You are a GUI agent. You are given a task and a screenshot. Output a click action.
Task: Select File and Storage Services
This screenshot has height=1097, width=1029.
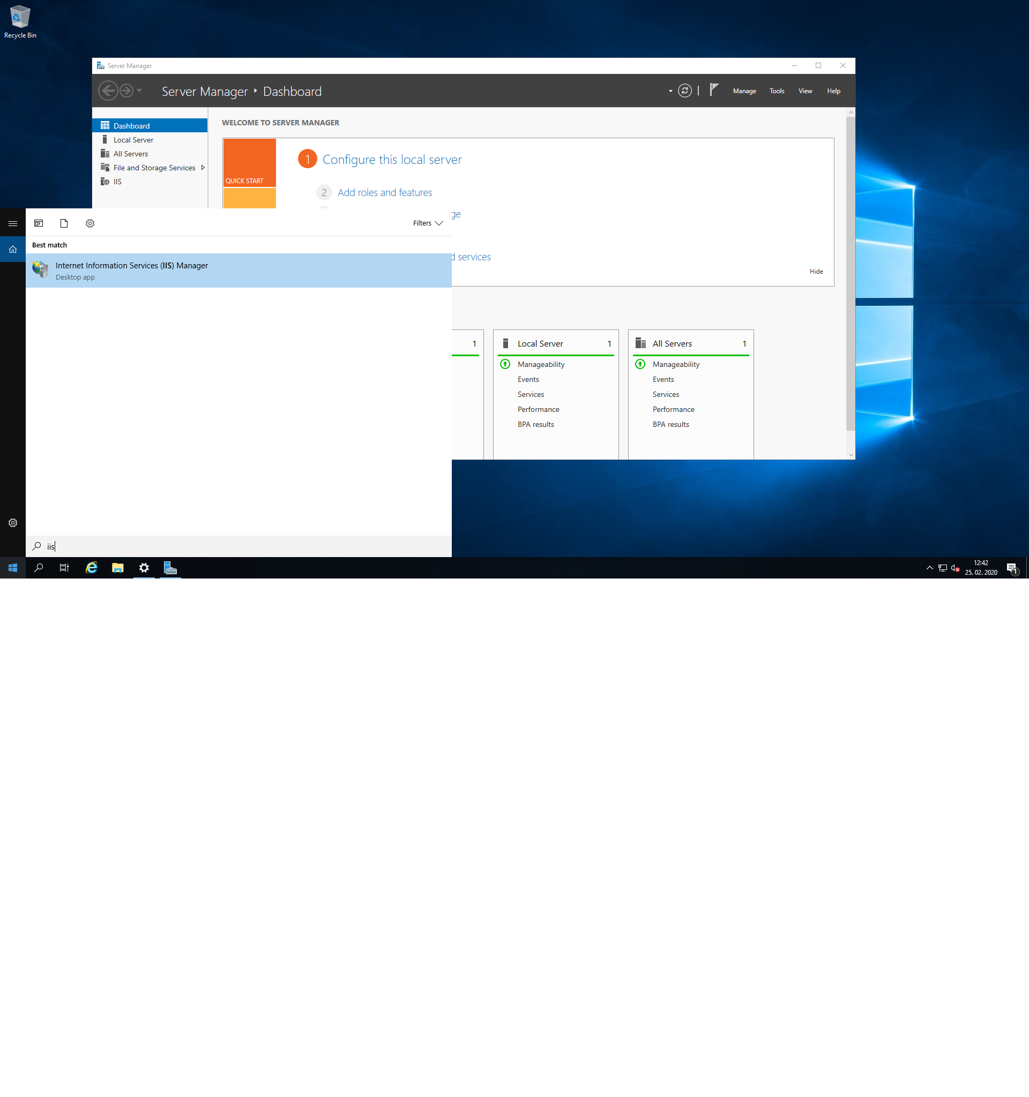point(150,167)
